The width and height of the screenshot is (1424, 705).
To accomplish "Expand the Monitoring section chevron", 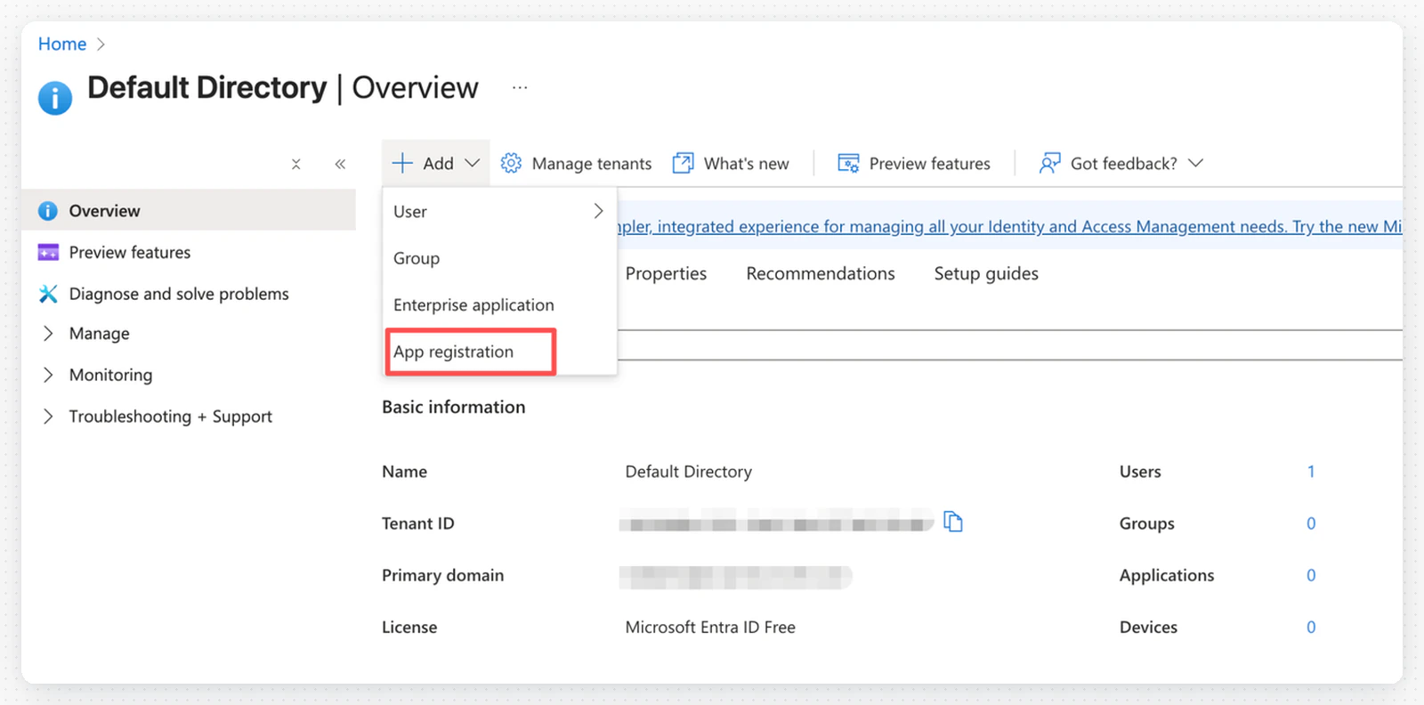I will point(48,375).
